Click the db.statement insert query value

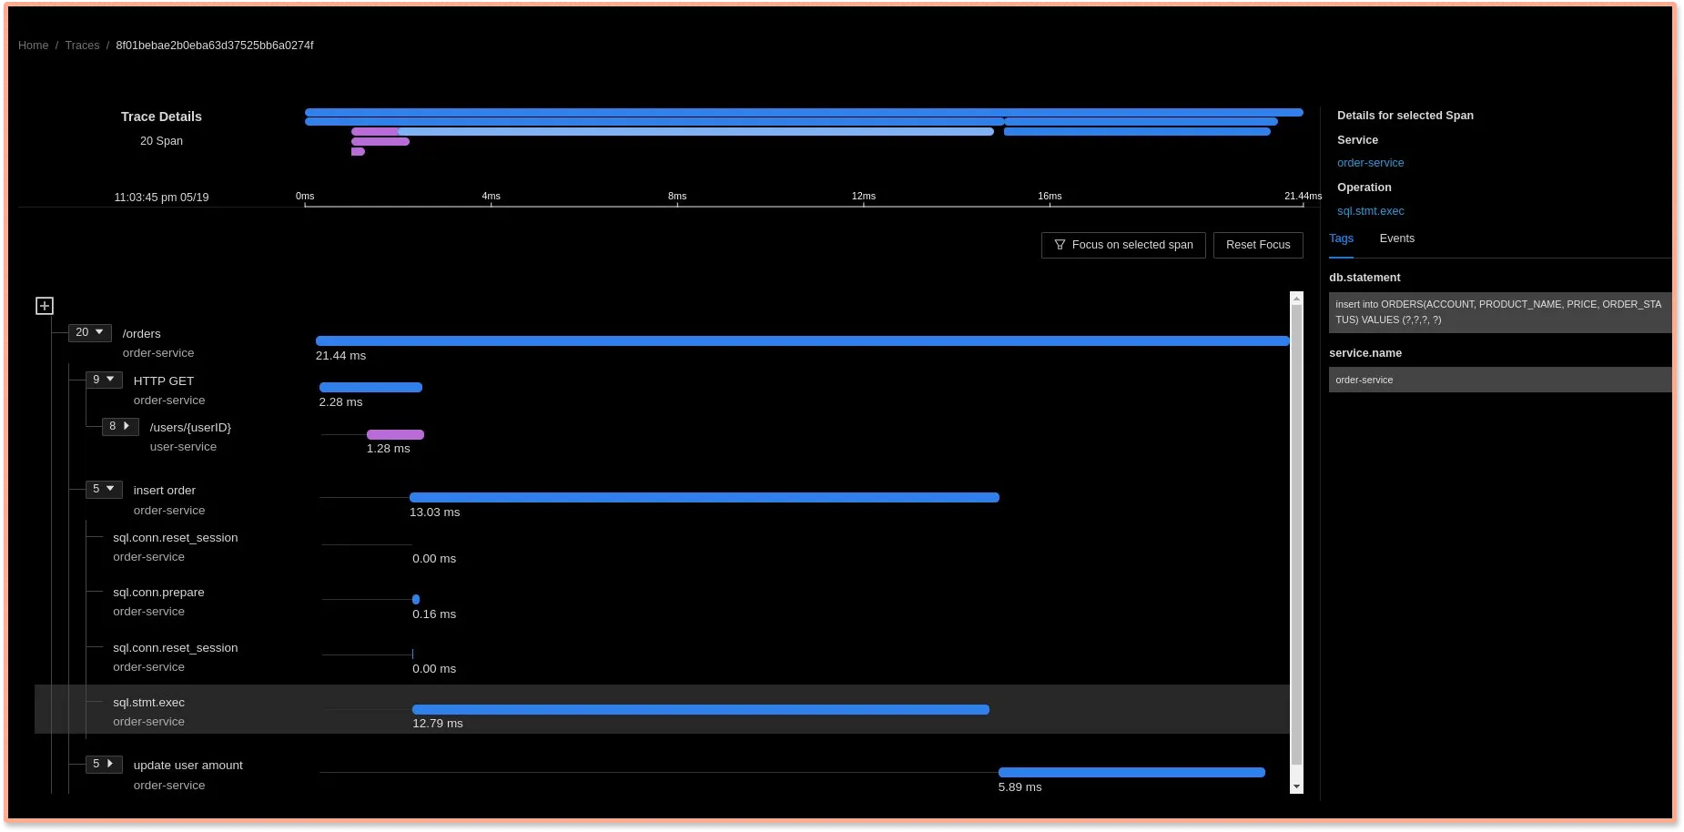pyautogui.click(x=1499, y=312)
